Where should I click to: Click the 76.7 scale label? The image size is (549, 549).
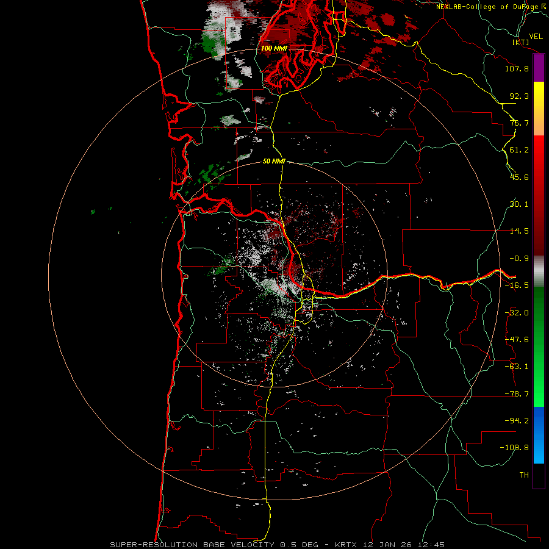tap(519, 123)
